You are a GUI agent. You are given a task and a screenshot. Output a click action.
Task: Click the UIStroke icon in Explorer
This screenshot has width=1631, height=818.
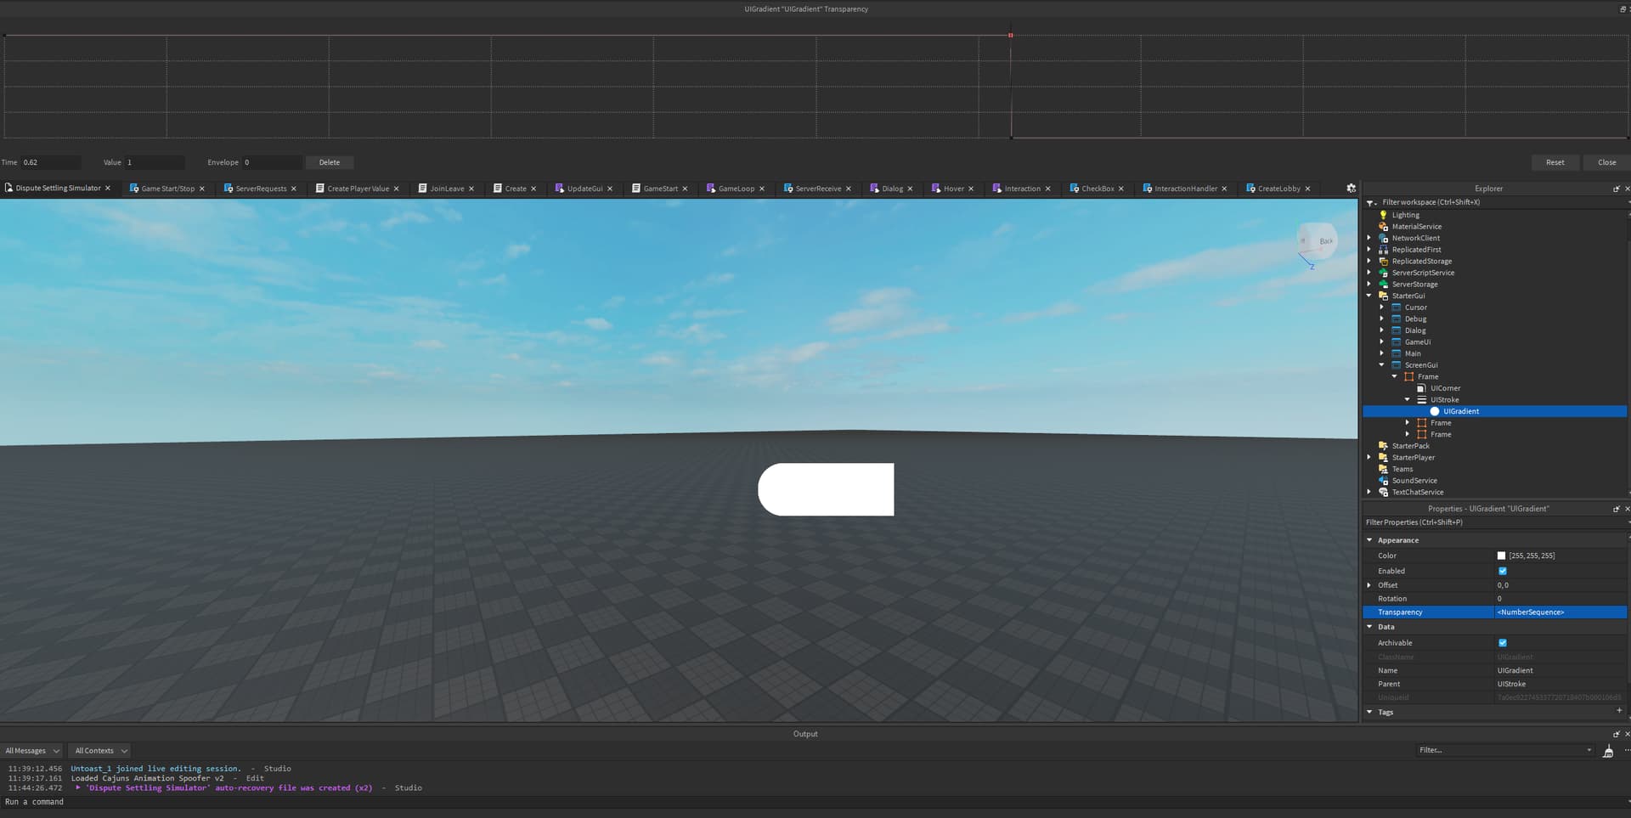[x=1422, y=399]
